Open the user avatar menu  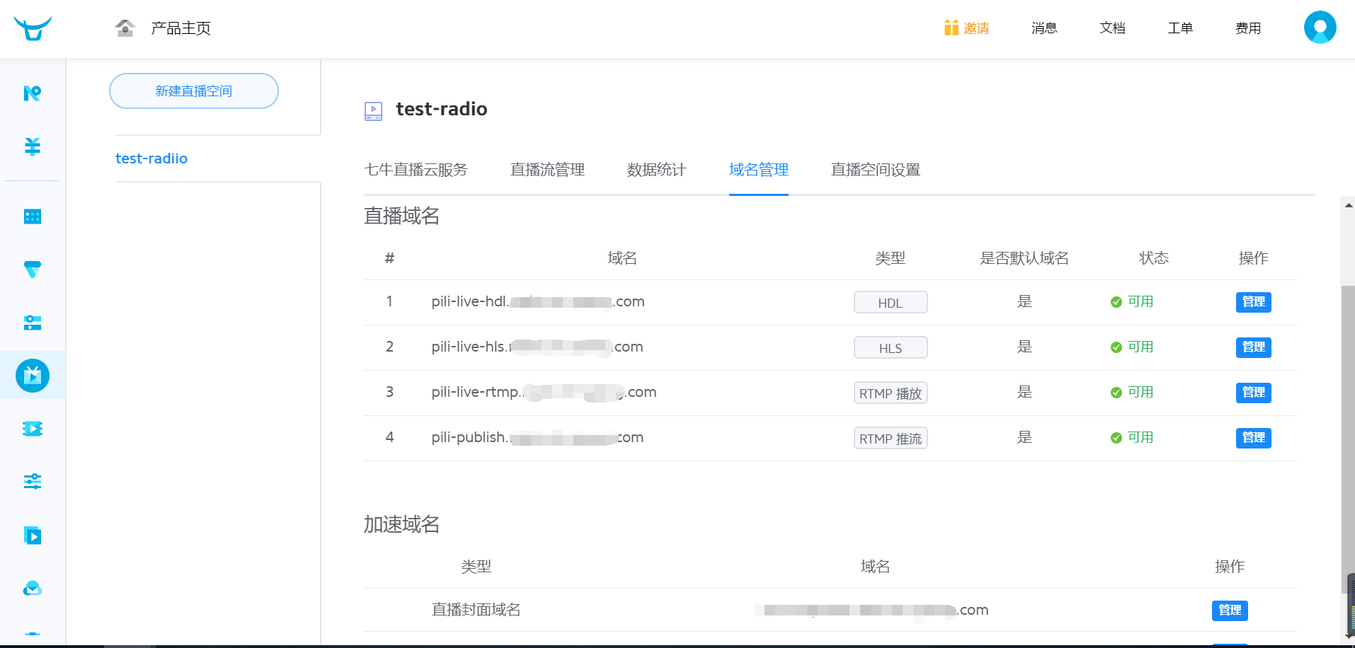tap(1320, 28)
